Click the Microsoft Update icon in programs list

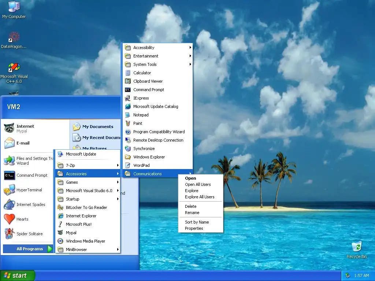(x=60, y=154)
